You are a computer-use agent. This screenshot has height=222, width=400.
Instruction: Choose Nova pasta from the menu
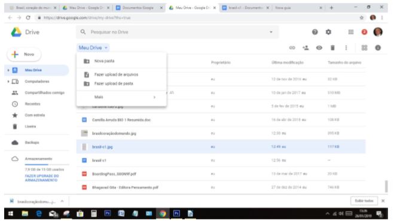coord(121,61)
